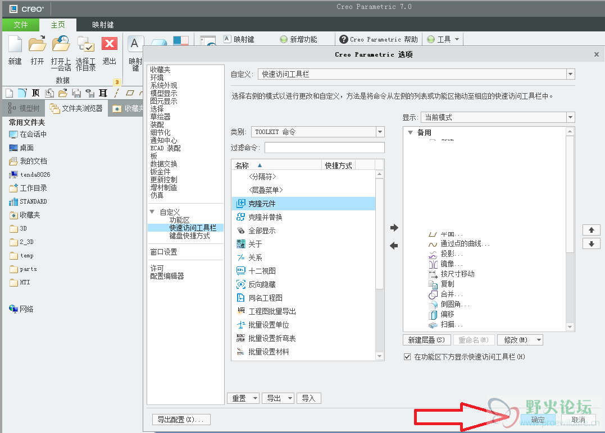Open Creo Parametric 帮助 question-mark icon
This screenshot has width=605, height=433.
coord(343,39)
